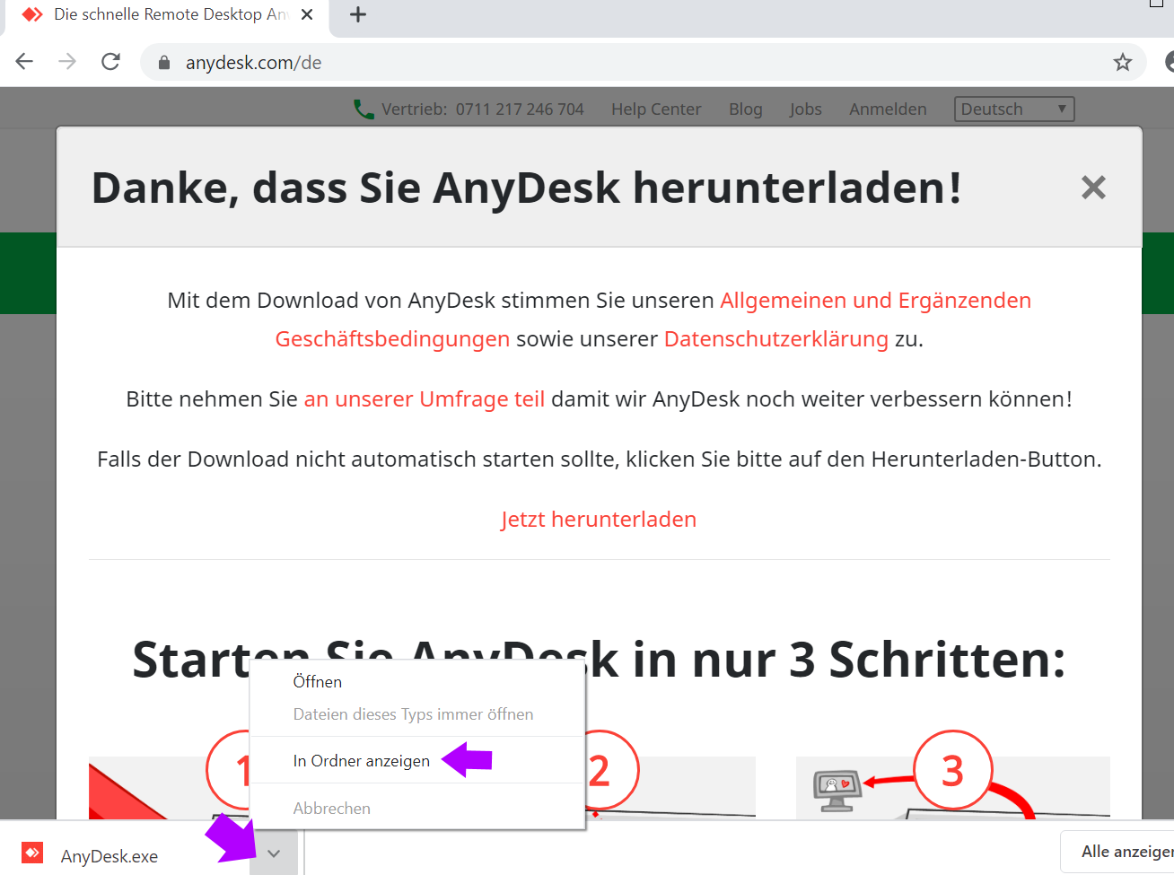The width and height of the screenshot is (1174, 875).
Task: Click the Vertrieb phone number 0711 217 246 704
Action: [x=520, y=109]
